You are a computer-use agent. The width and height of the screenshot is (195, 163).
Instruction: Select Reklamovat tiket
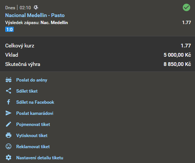pyautogui.click(x=33, y=147)
